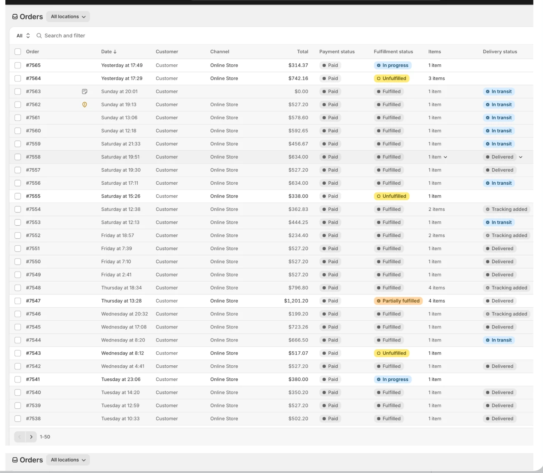Go to next page of orders
The image size is (543, 473).
[31, 437]
